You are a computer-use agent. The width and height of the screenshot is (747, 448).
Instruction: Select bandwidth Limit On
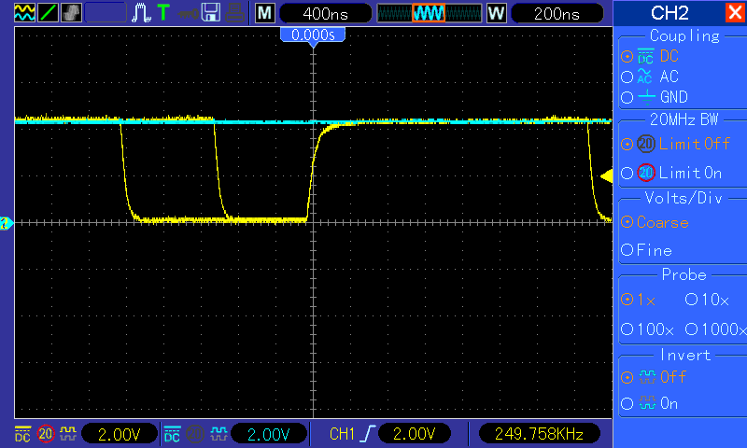671,173
